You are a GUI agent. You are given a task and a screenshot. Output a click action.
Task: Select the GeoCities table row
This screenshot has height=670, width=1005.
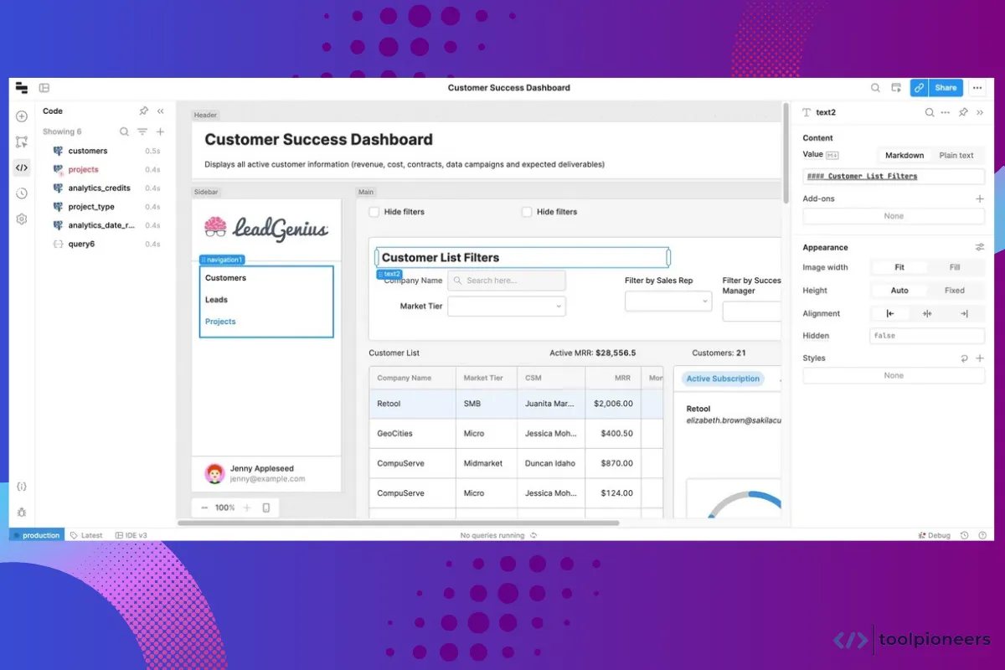[x=515, y=434]
